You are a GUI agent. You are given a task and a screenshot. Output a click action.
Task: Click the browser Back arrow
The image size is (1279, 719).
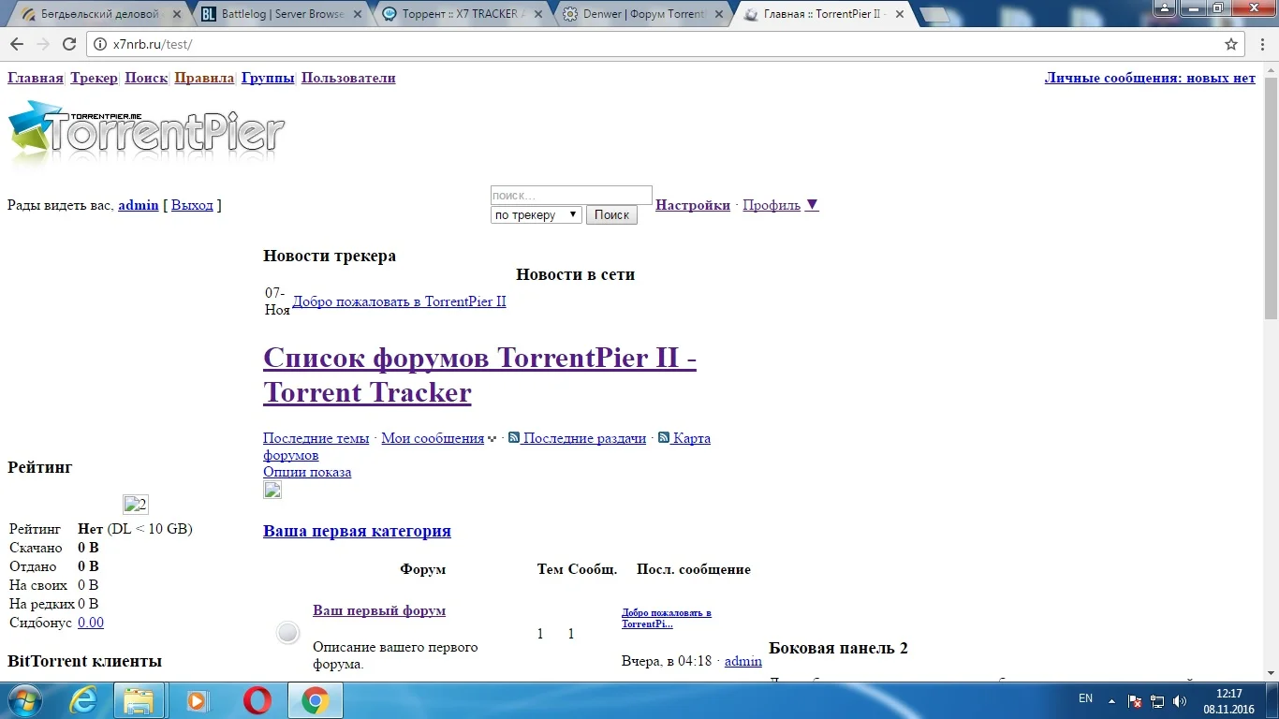(x=18, y=44)
